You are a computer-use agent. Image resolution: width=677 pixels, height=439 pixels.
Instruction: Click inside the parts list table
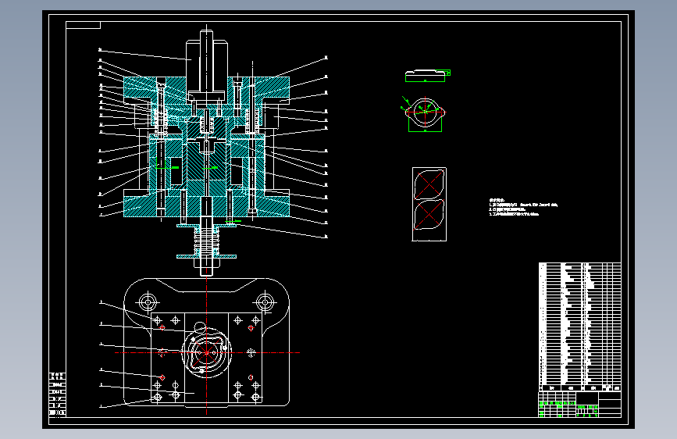[580, 327]
